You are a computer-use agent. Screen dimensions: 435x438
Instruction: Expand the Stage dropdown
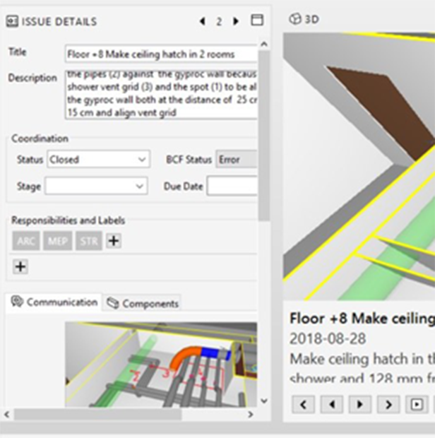96,187
